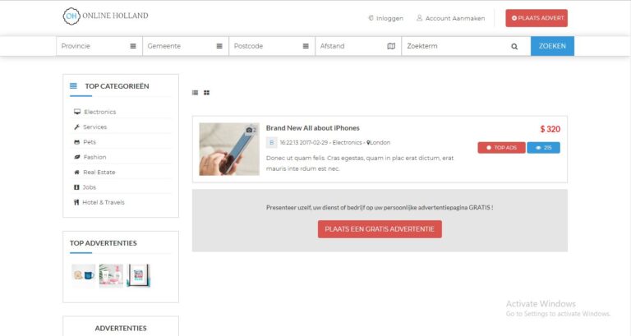Select the Real Estate category
The width and height of the screenshot is (631, 336).
click(99, 173)
